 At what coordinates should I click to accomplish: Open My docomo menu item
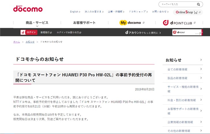click(132, 23)
